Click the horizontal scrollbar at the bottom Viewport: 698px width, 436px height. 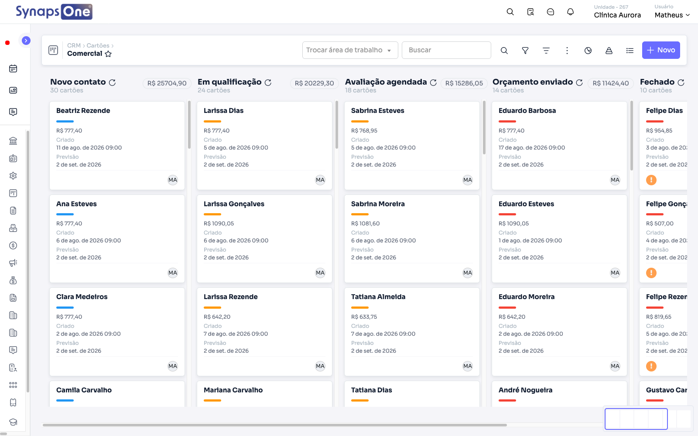[275, 425]
